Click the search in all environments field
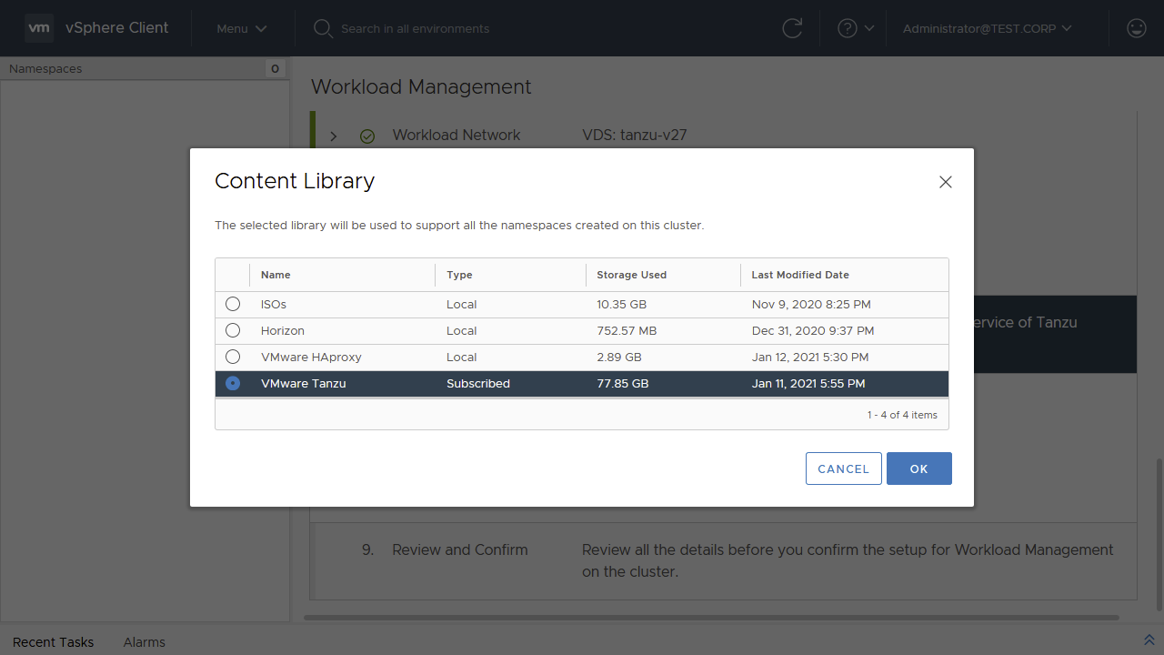Viewport: 1164px width, 655px height. [x=415, y=28]
